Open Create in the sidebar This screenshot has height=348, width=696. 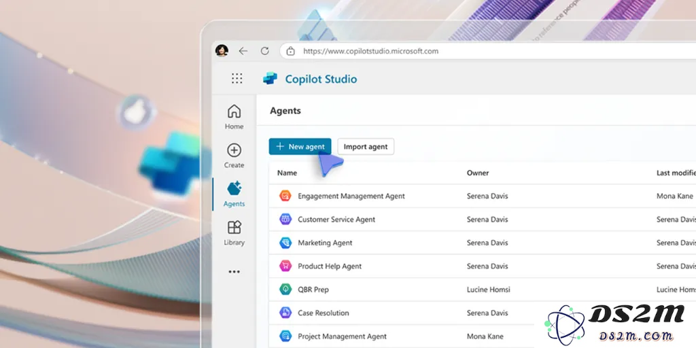coord(234,156)
